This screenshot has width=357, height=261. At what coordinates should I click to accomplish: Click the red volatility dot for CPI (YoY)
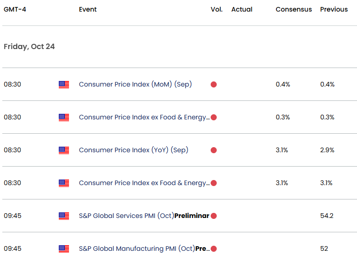tap(213, 150)
